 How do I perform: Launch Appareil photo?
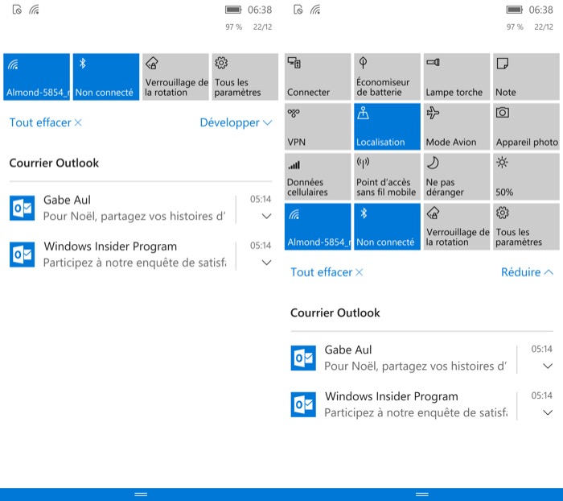tap(526, 126)
